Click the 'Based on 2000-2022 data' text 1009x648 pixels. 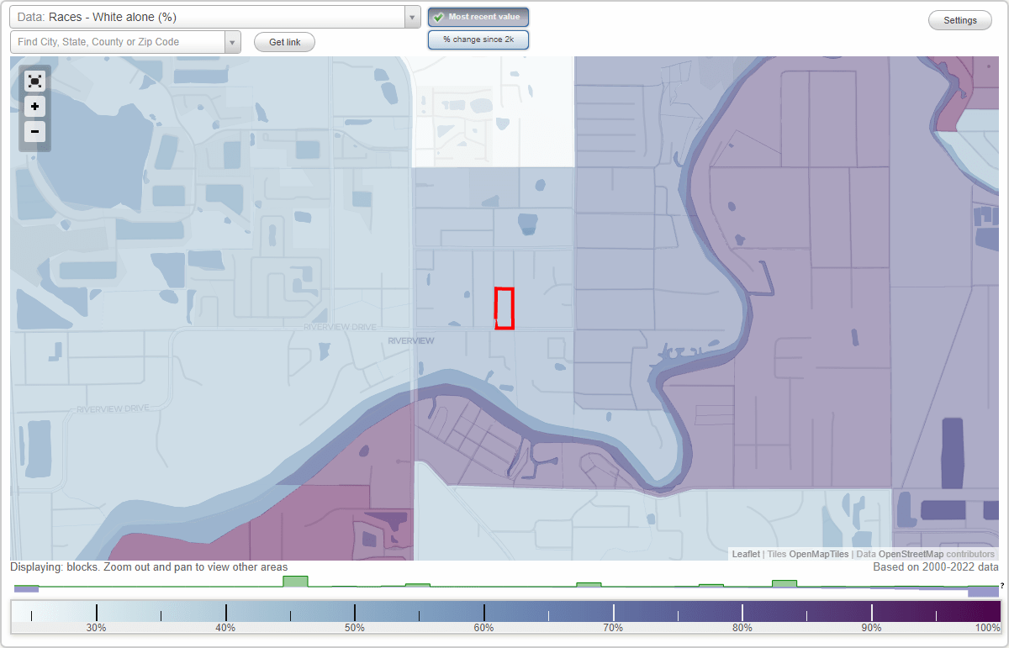pos(936,567)
